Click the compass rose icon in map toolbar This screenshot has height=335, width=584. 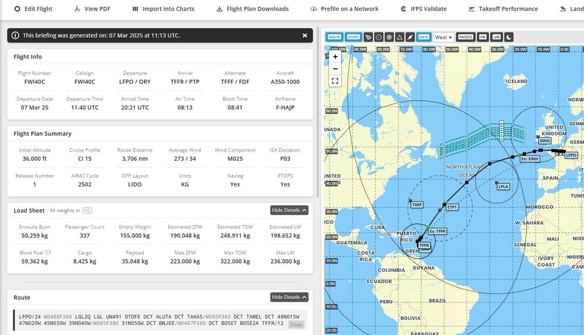389,37
